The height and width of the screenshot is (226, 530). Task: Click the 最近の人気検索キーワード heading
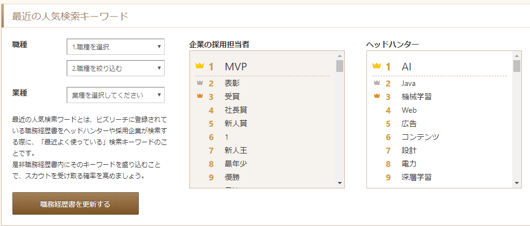[x=70, y=16]
